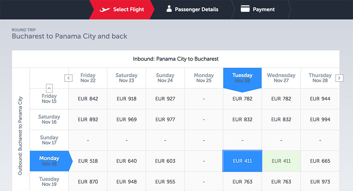The width and height of the screenshot is (353, 191).
Task: Click the Monday Nov 18 outbound row header
Action: tap(49, 161)
